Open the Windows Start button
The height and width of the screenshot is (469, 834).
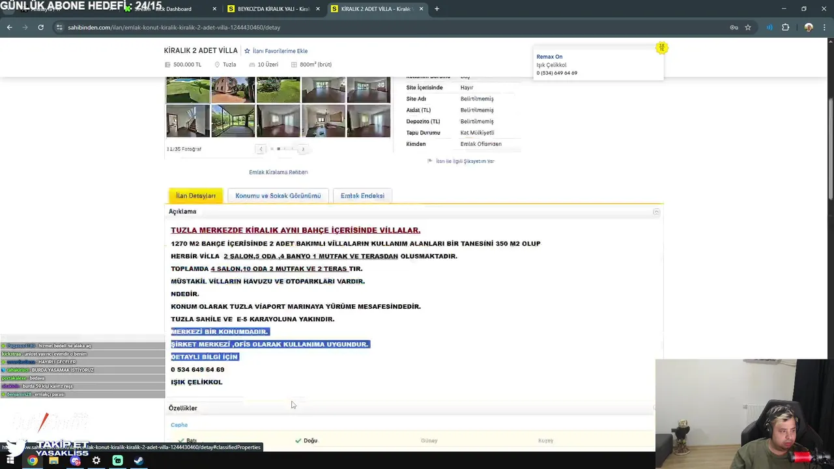(x=11, y=461)
